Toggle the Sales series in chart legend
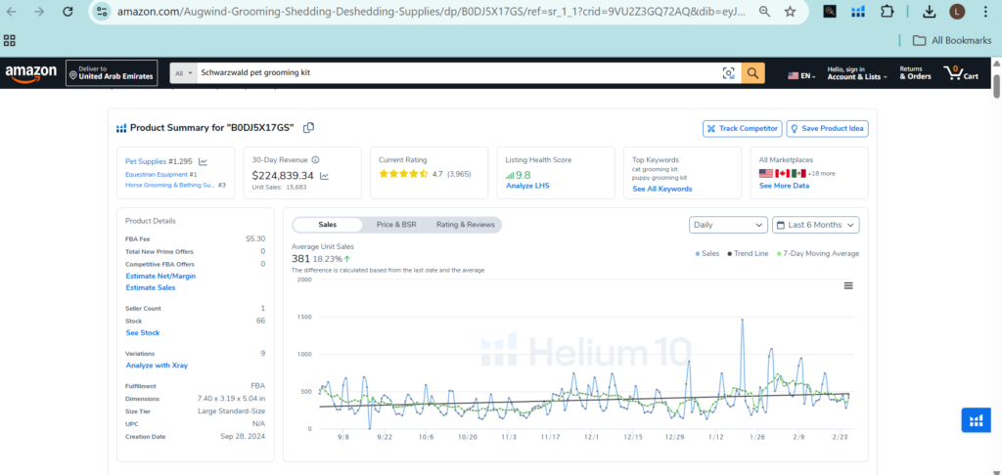 tap(706, 253)
